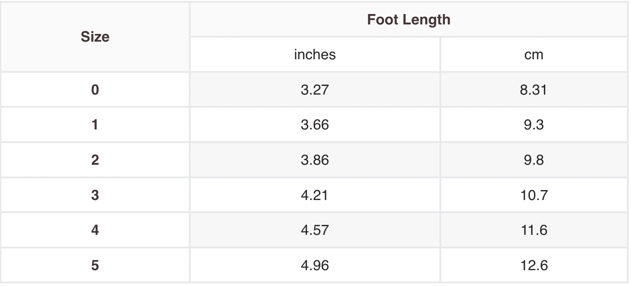Select the cm sub-header cell
The width and height of the screenshot is (631, 286).
tap(533, 54)
